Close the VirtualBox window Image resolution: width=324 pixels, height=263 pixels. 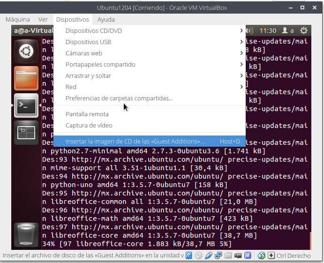315,8
